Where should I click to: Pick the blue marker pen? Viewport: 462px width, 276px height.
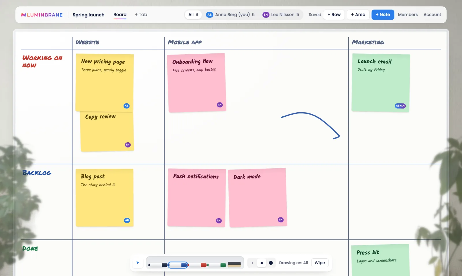[x=178, y=265]
